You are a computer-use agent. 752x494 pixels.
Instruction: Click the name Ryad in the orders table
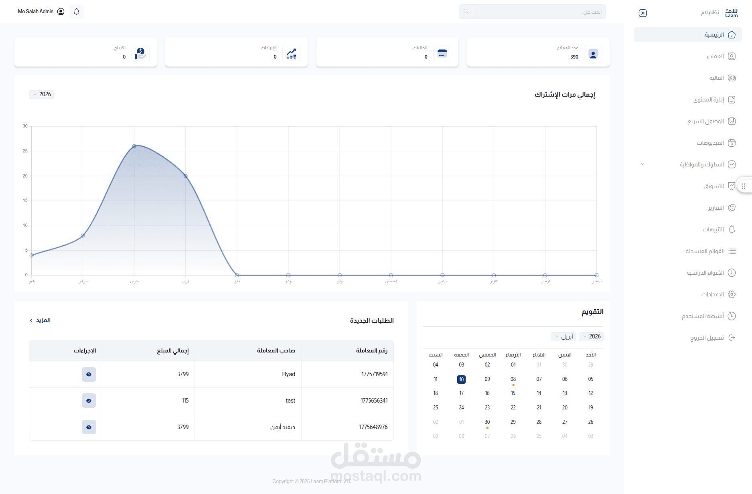[x=288, y=375]
